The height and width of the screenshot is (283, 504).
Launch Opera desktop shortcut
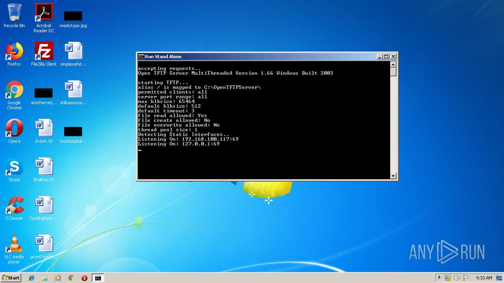(14, 131)
